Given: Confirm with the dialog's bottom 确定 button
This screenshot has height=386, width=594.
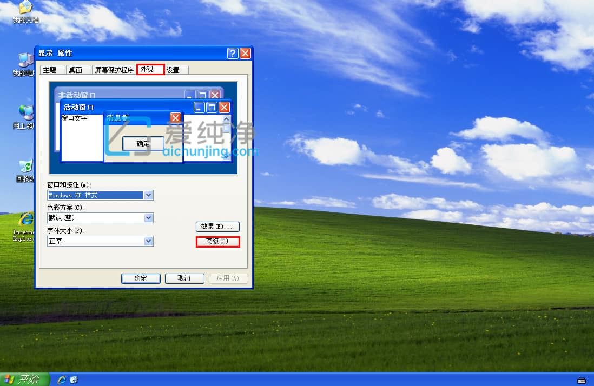Looking at the screenshot, I should click(x=141, y=278).
